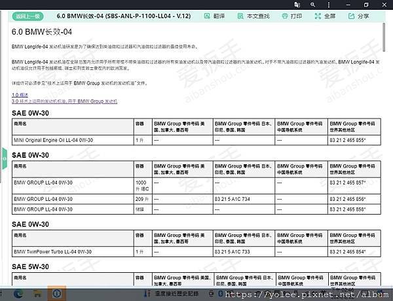Open File Explorer from the taskbar
Viewport: 393px width, 301px height.
click(x=37, y=294)
